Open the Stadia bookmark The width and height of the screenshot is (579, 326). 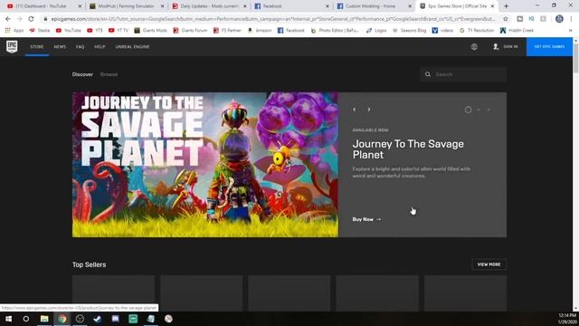tap(40, 30)
